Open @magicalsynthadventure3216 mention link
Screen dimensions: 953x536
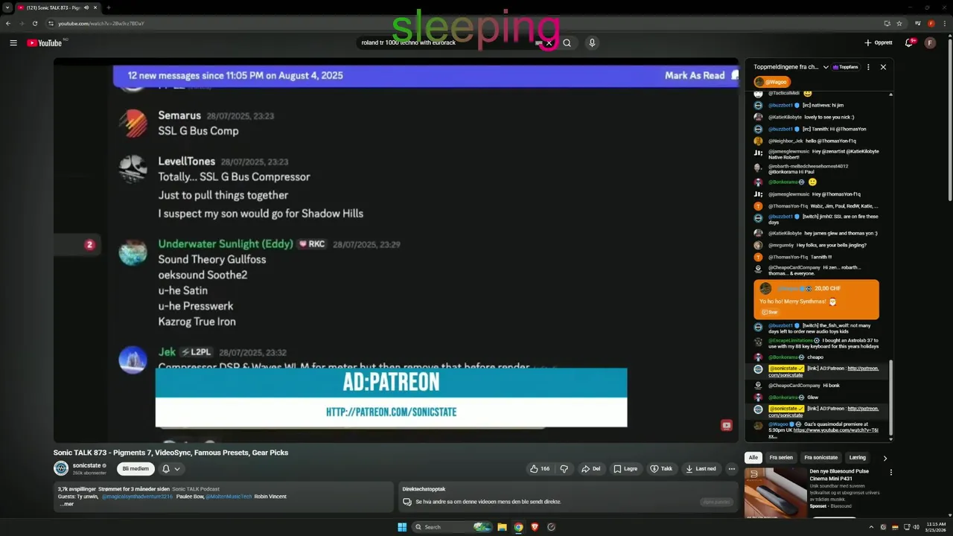coord(137,497)
